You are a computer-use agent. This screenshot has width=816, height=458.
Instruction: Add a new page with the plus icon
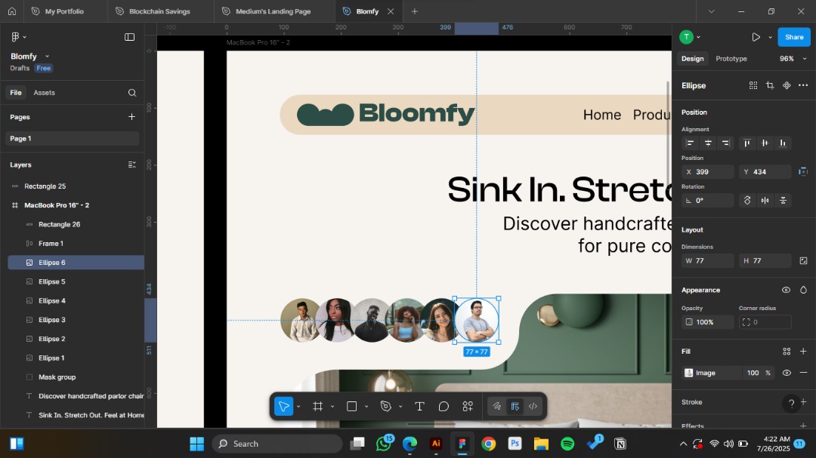point(131,117)
